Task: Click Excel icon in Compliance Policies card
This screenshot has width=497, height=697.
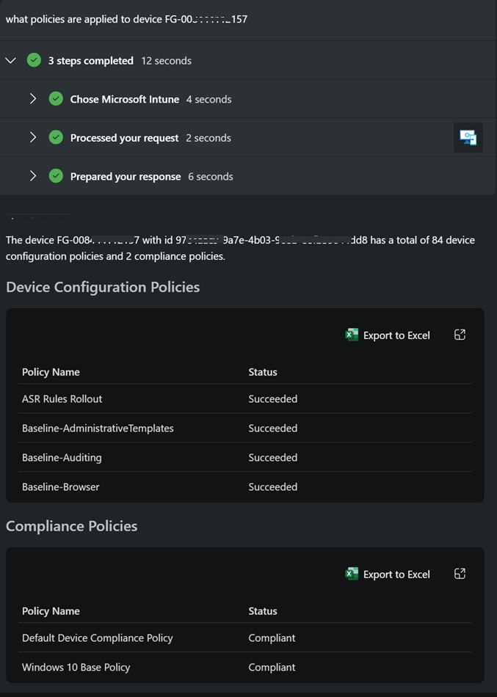Action: point(352,574)
